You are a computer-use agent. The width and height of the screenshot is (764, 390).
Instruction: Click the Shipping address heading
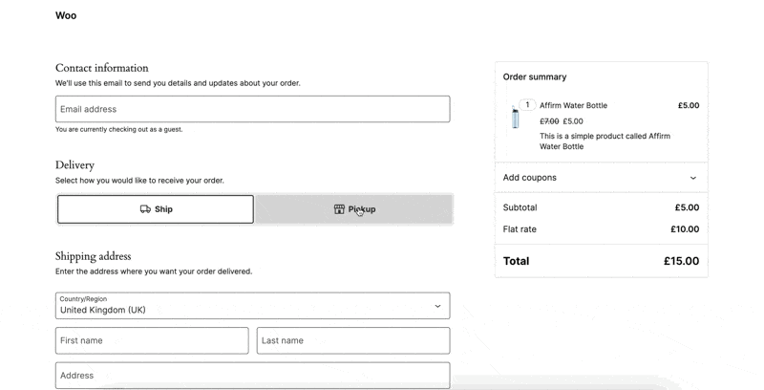(x=93, y=256)
